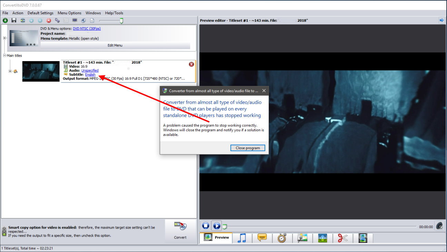Click the Output format text of Titleset #1

[124, 79]
